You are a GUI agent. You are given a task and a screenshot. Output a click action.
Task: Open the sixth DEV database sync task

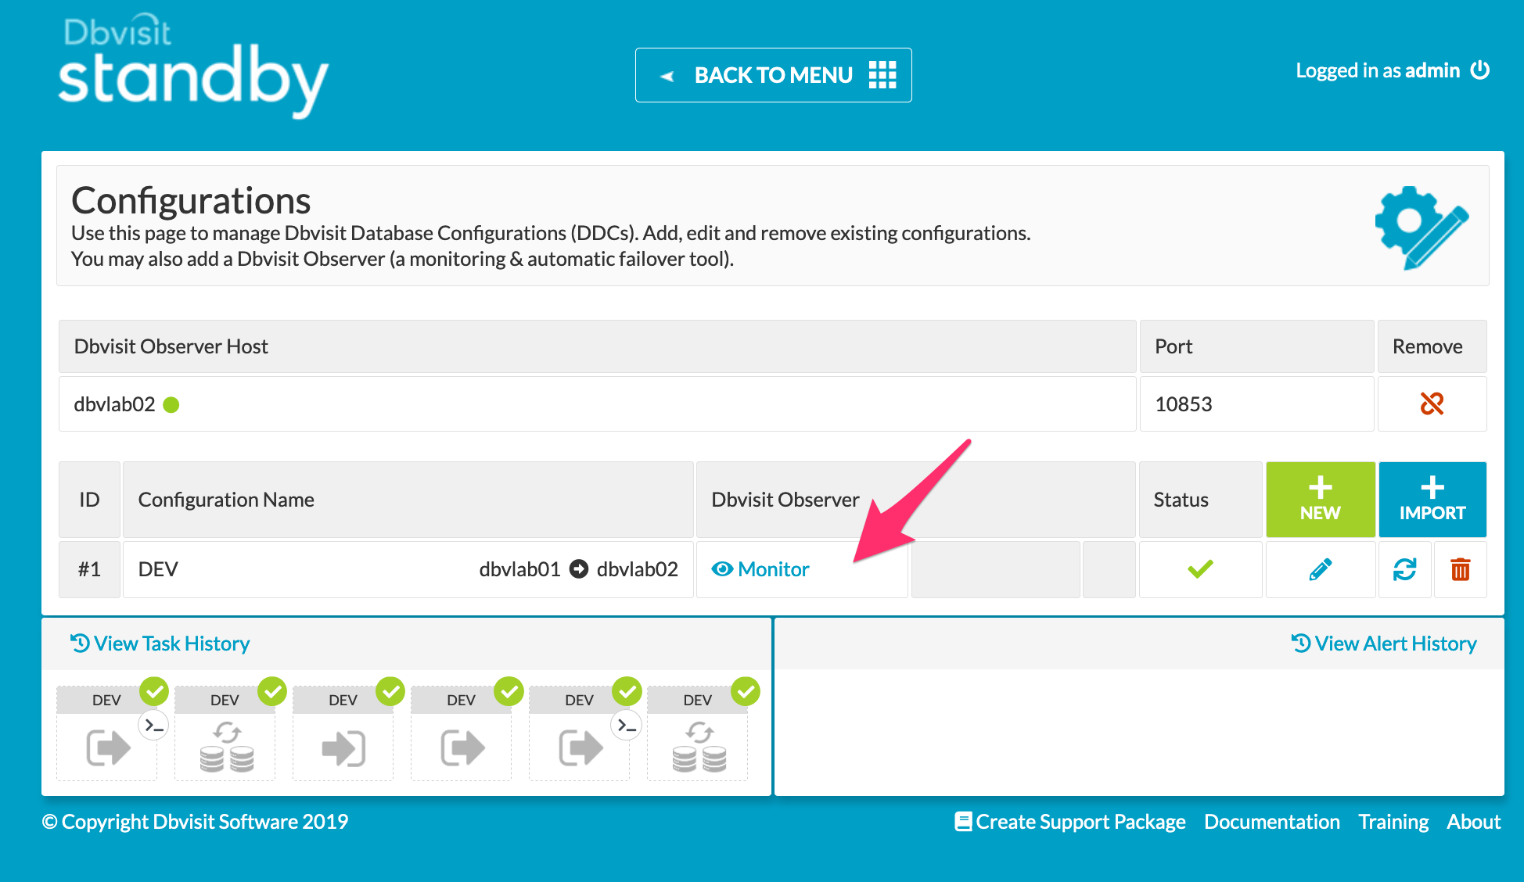[x=698, y=734]
